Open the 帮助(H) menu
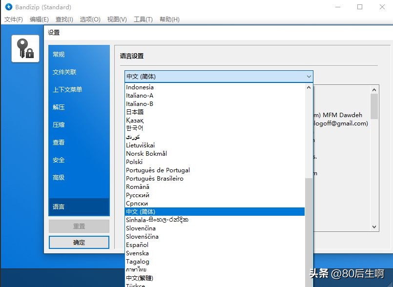Image resolution: width=393 pixels, height=287 pixels. [169, 19]
